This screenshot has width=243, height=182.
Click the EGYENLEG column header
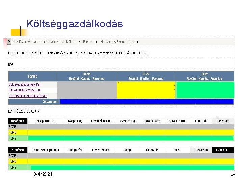point(223,150)
